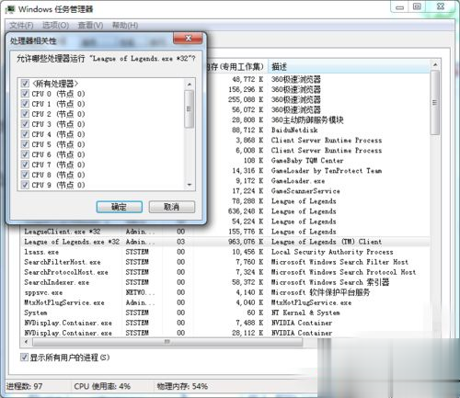The width and height of the screenshot is (460, 398).
Task: Click the CPU list scrollbar thumb
Action: coord(190,109)
